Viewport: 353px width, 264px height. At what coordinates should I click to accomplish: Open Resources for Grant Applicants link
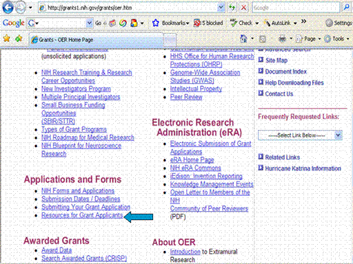point(82,215)
